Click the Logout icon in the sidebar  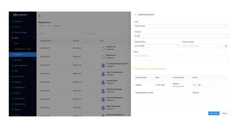pos(12,115)
